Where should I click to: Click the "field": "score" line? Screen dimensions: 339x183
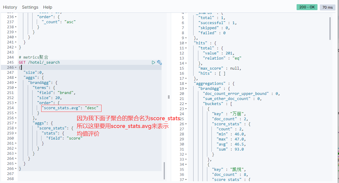click(65, 138)
